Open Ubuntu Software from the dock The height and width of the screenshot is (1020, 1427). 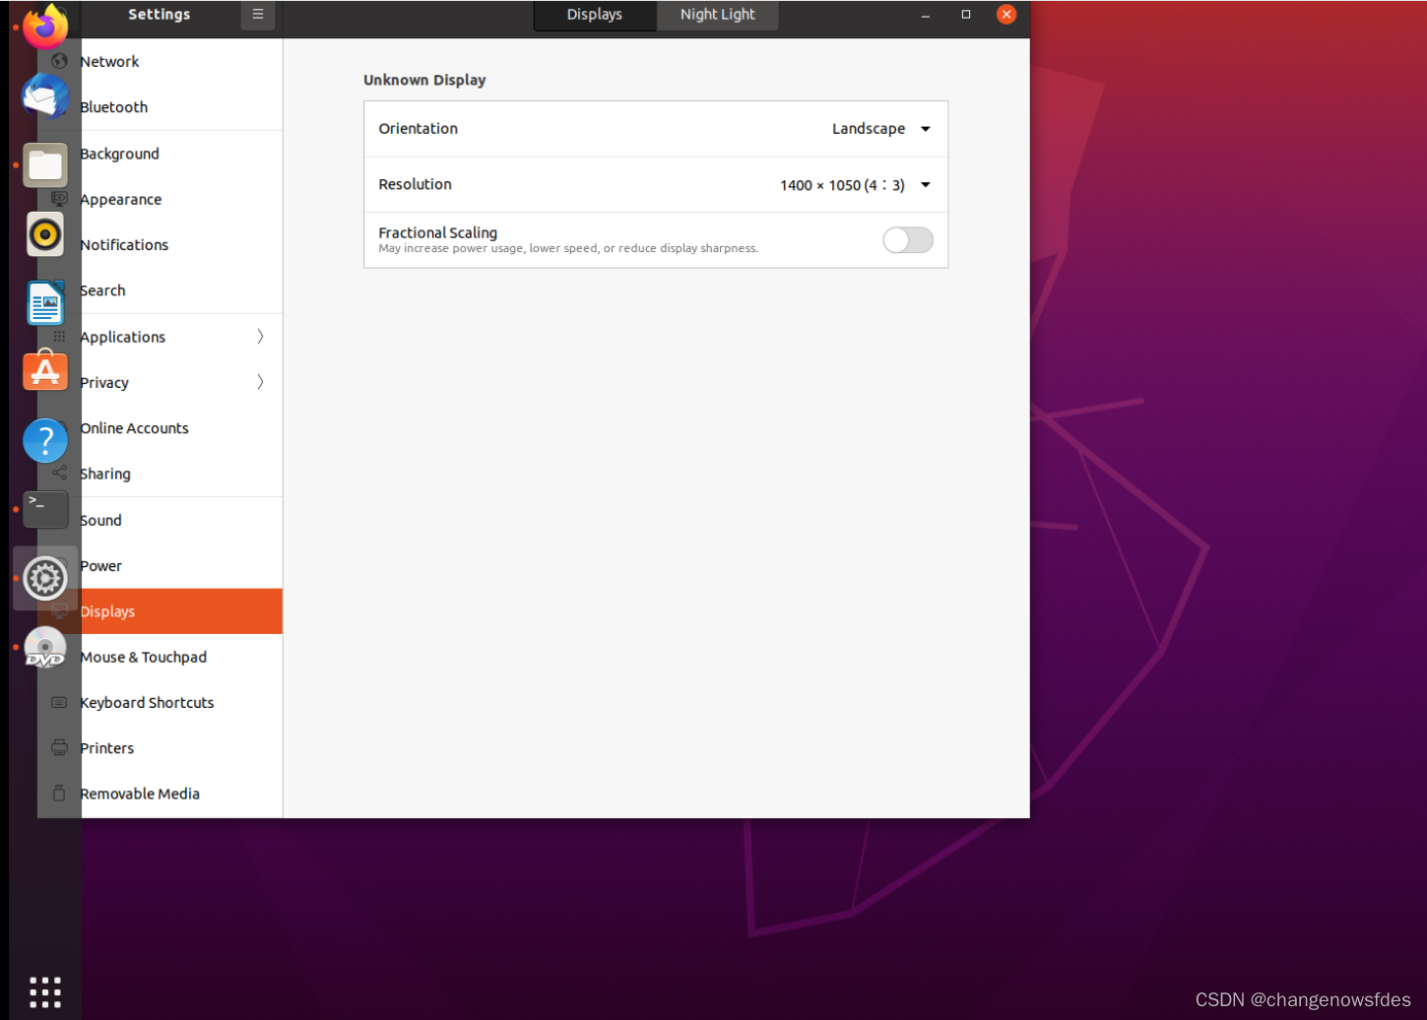click(45, 371)
